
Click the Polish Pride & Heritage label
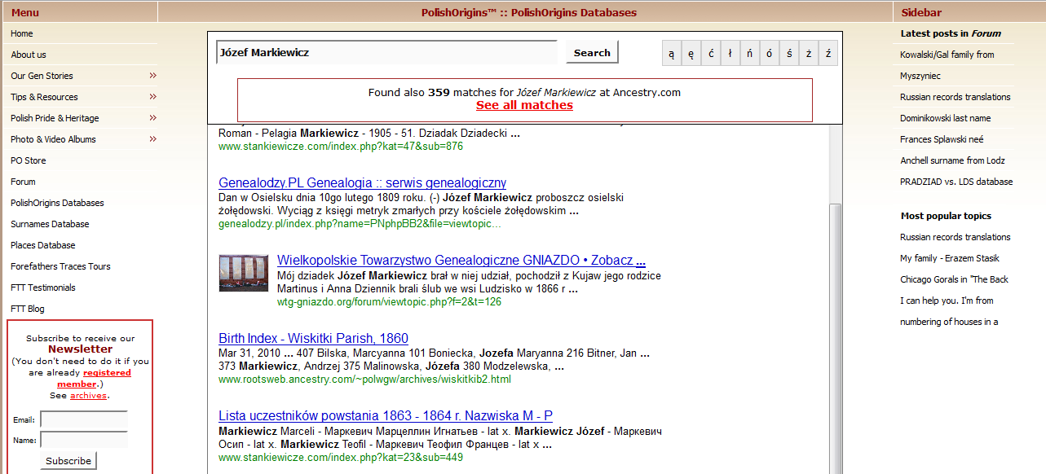55,118
